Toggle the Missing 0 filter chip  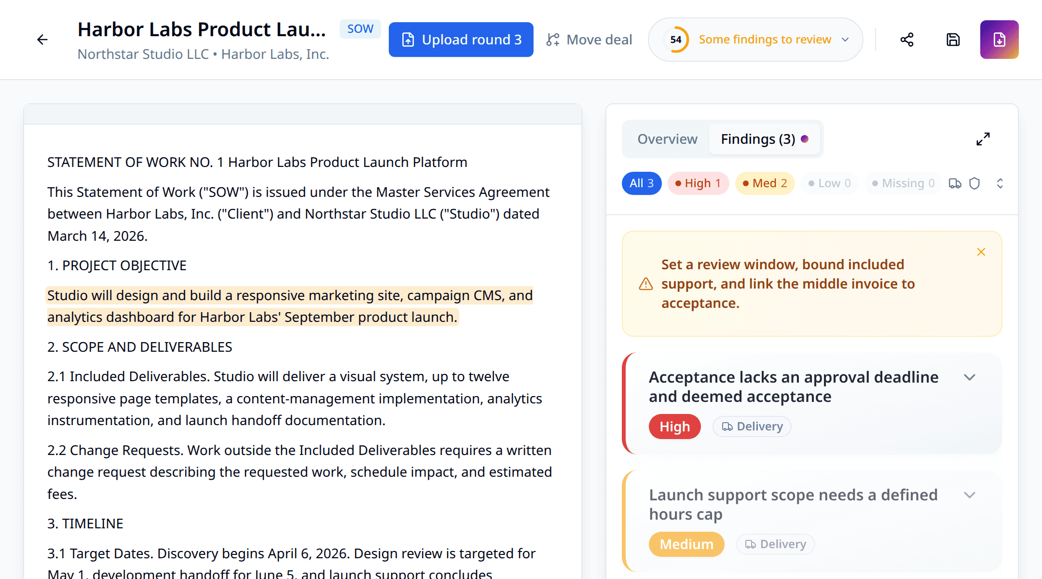tap(904, 183)
